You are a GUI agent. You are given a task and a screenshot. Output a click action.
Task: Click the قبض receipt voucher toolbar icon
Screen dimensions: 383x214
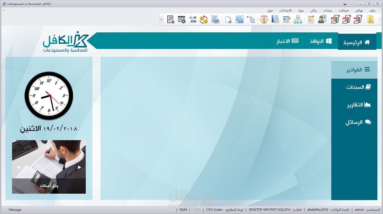pyautogui.click(x=346, y=19)
